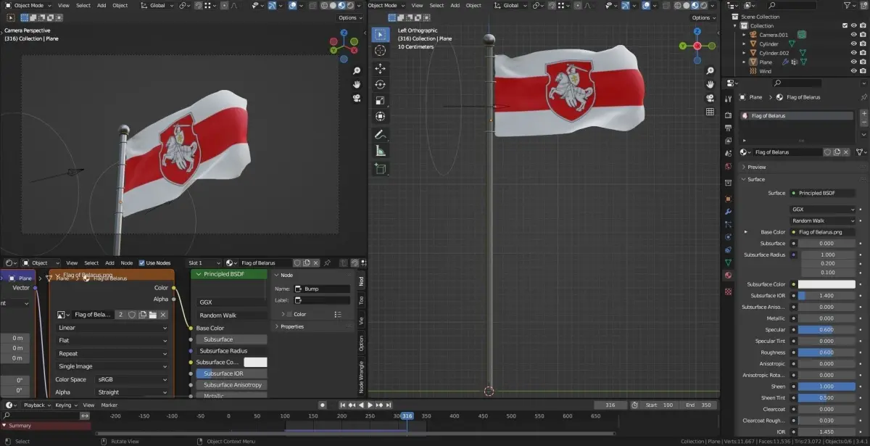Click the End 350 frame field

(699, 405)
